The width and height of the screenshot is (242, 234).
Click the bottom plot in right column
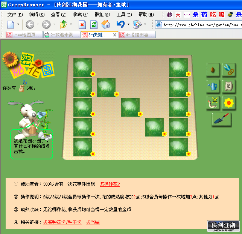(x=178, y=147)
